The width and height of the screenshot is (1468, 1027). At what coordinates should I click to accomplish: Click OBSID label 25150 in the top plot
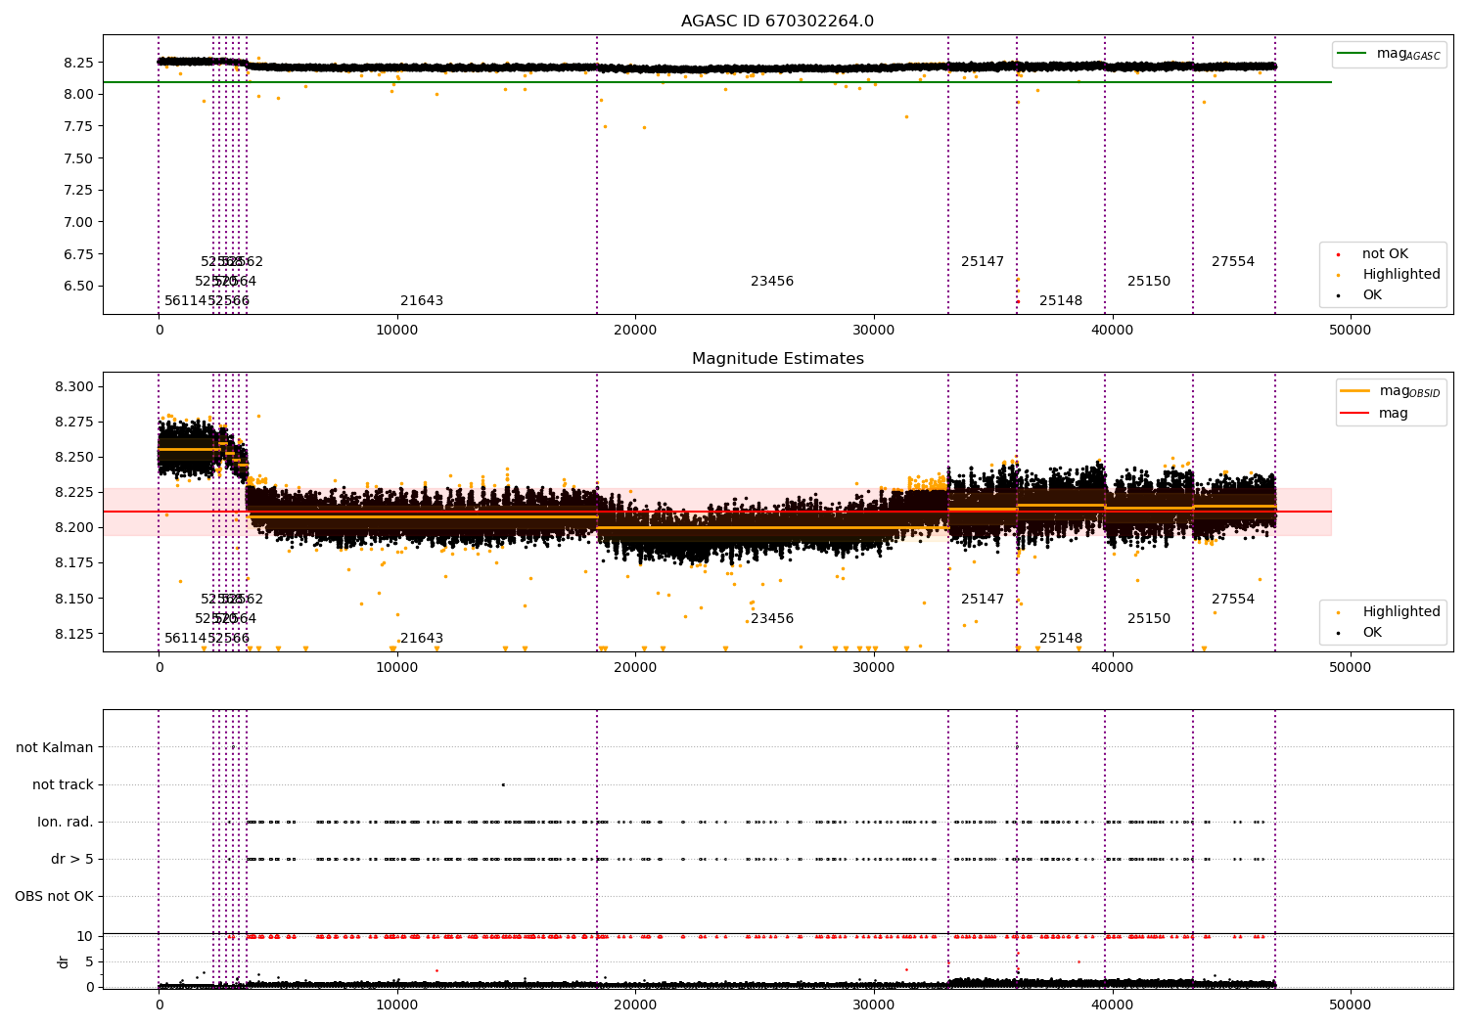pyautogui.click(x=1149, y=282)
